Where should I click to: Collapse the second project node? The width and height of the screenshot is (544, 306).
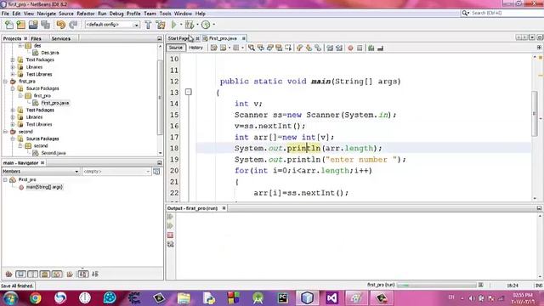pos(5,132)
